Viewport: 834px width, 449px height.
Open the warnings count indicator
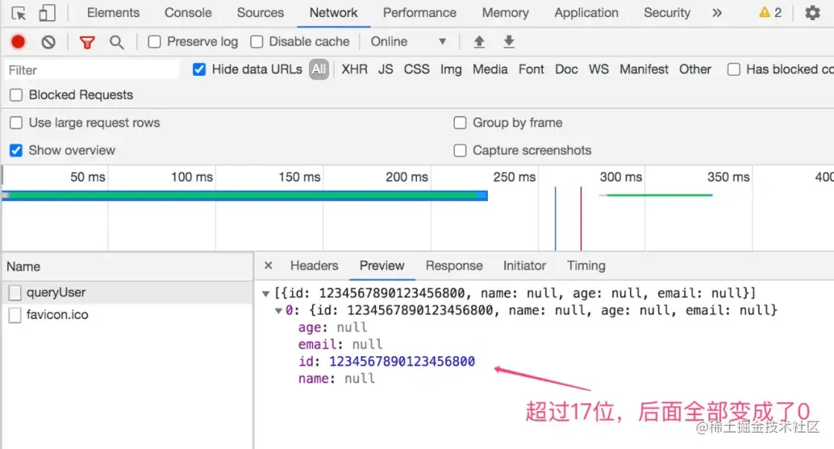point(770,12)
